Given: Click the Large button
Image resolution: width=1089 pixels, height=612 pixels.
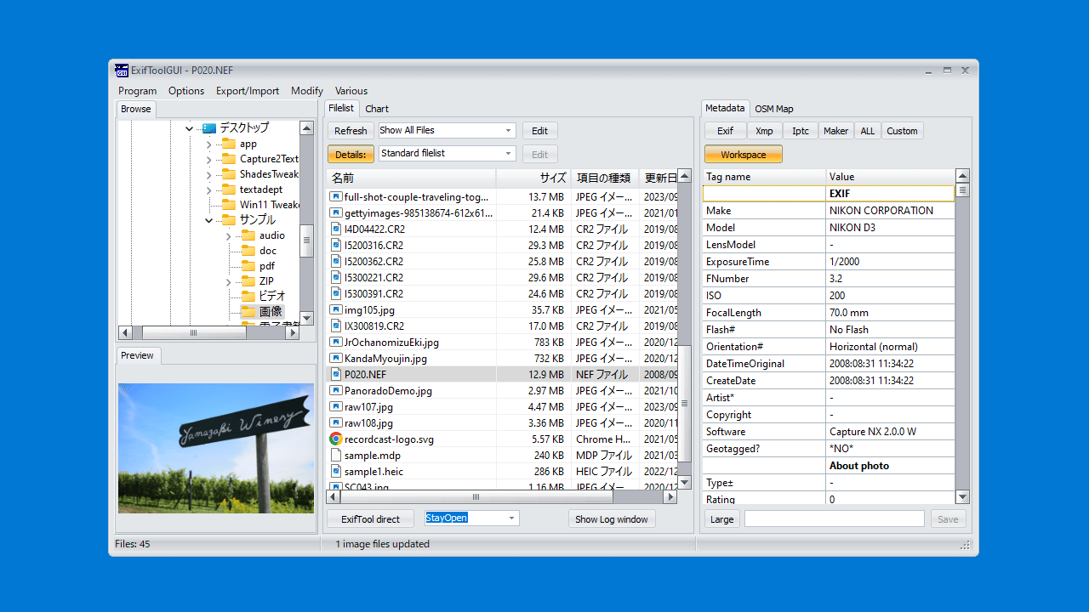Looking at the screenshot, I should (x=721, y=519).
